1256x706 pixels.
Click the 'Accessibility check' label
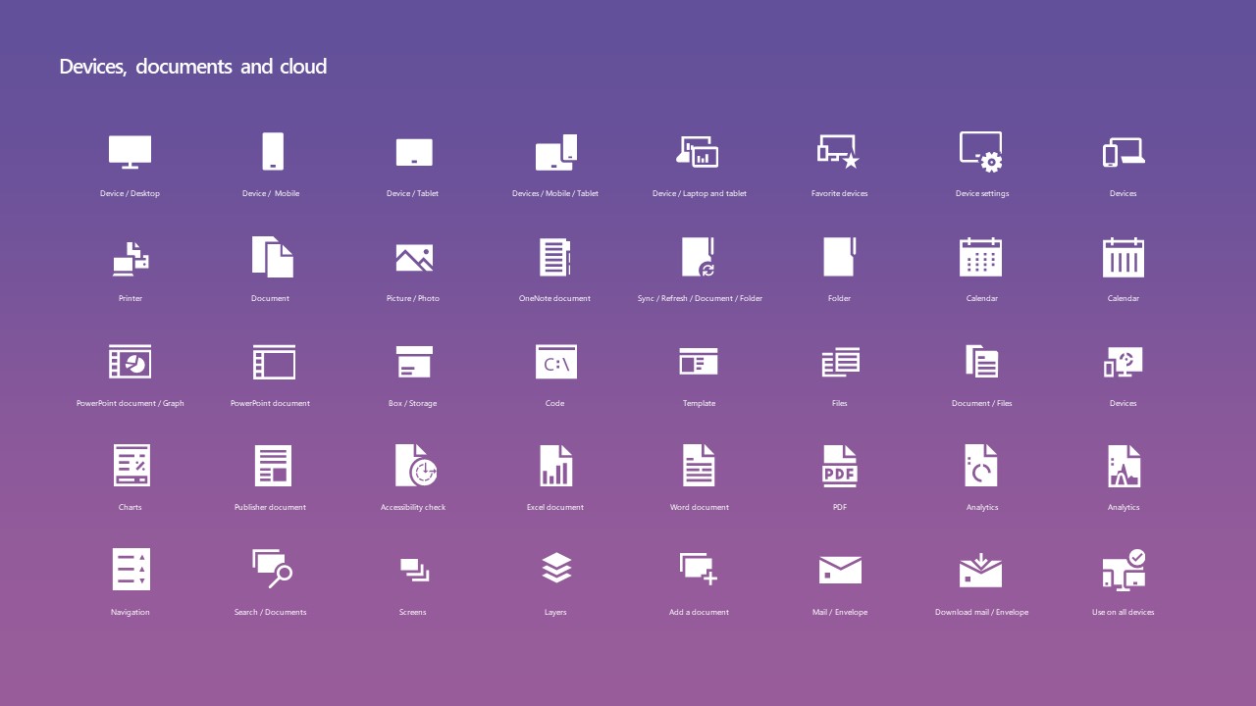pos(413,507)
